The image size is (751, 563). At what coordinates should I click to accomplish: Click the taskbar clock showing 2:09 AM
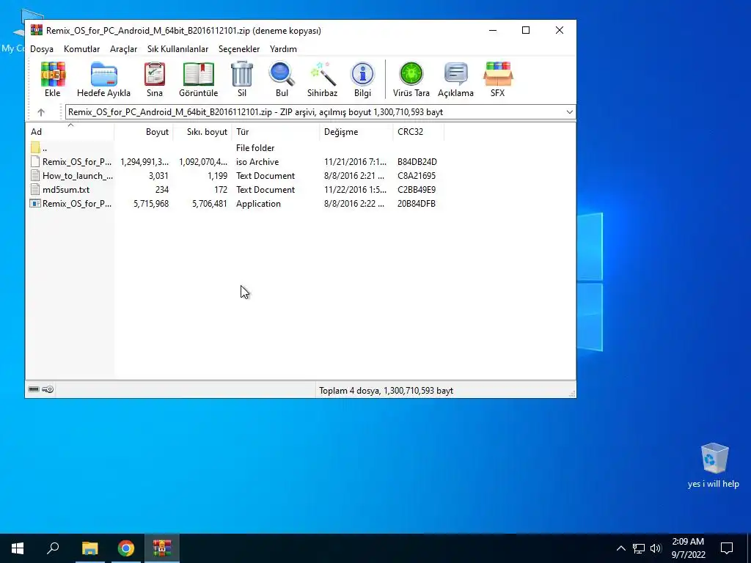pos(688,548)
